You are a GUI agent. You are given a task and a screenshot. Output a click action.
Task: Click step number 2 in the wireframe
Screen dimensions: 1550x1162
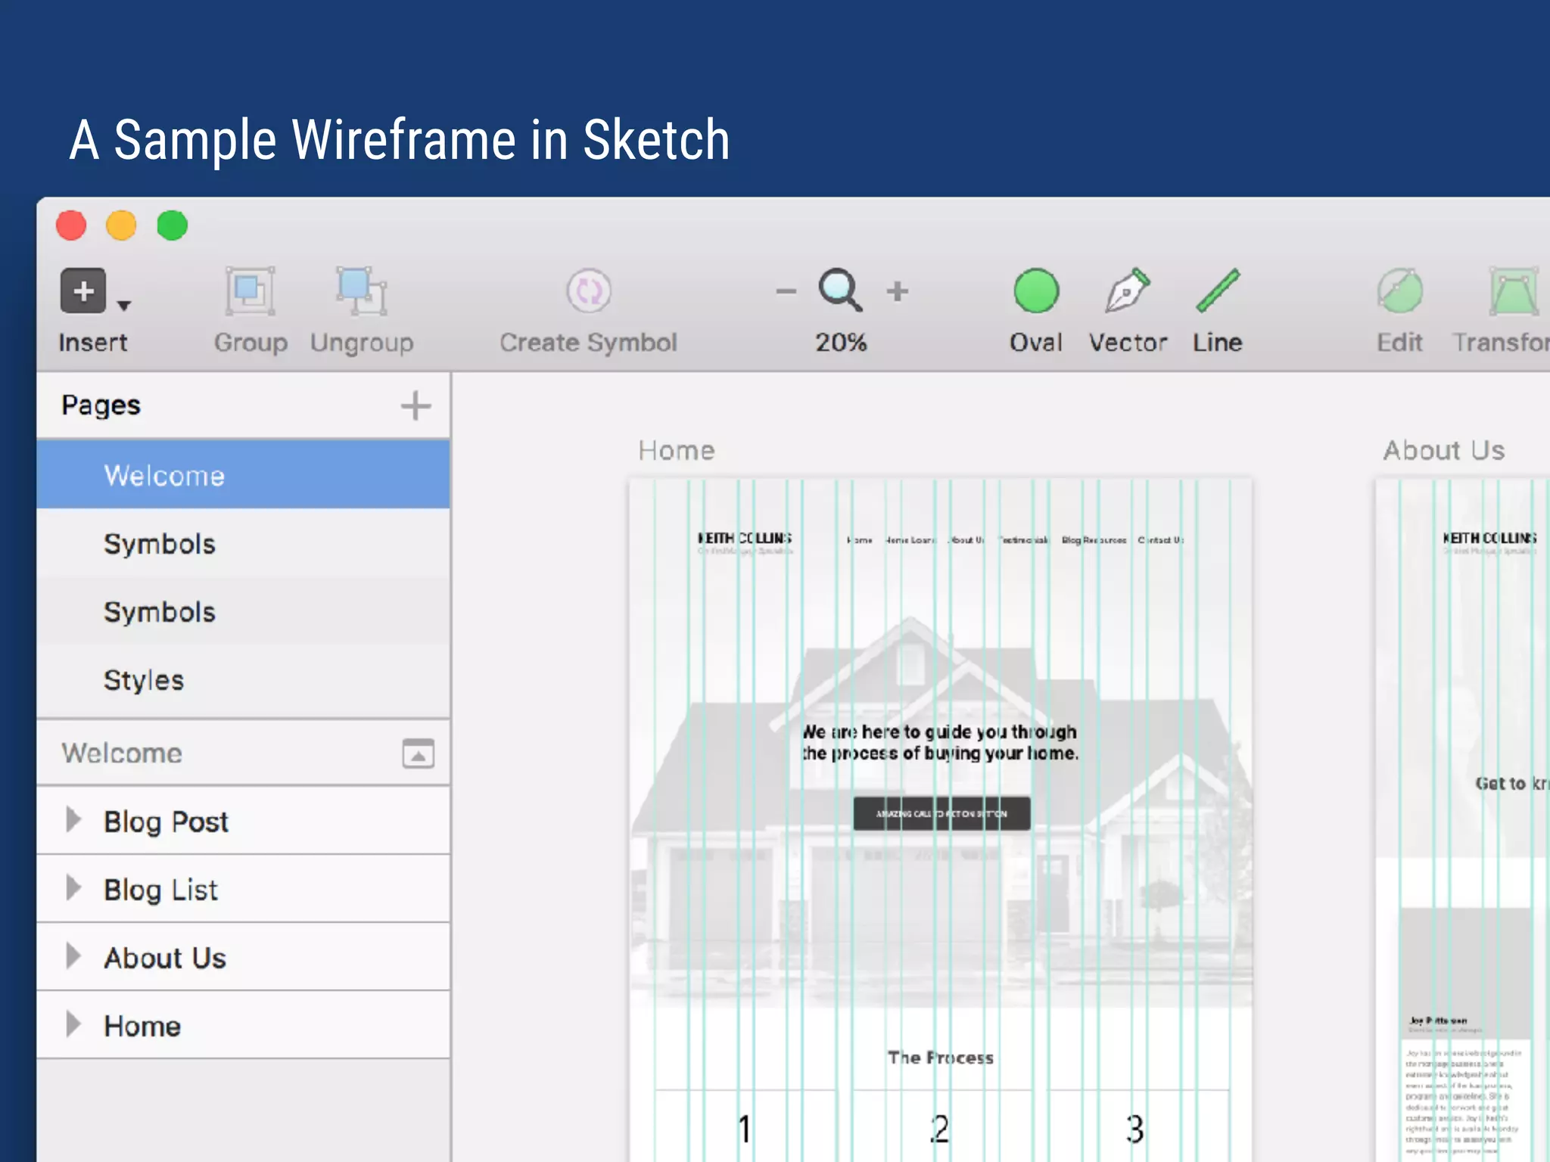pyautogui.click(x=940, y=1129)
